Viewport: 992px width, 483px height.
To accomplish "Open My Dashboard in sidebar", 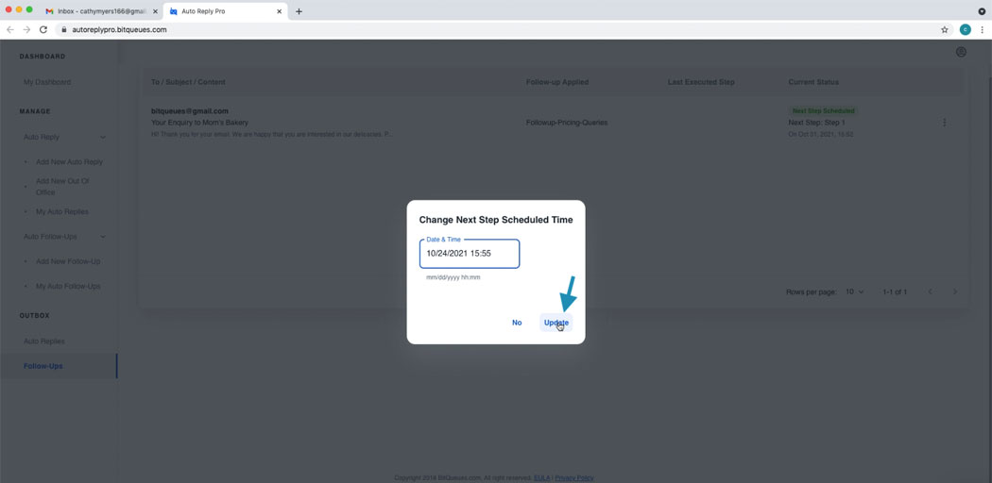I will [x=47, y=82].
